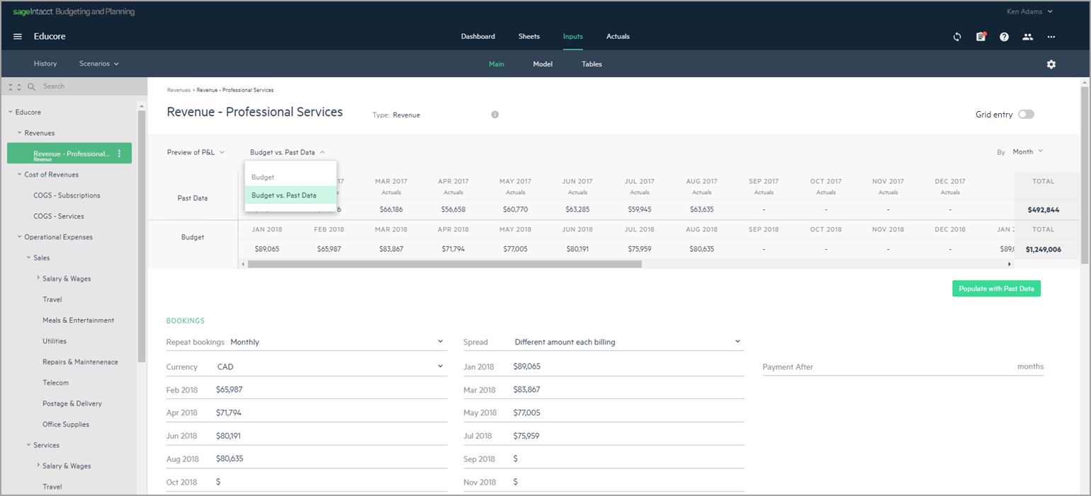Switch to the Model sub-tab
Viewport: 1091px width, 496px height.
543,64
